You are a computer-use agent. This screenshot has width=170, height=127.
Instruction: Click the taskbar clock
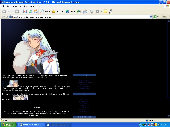click(x=164, y=125)
